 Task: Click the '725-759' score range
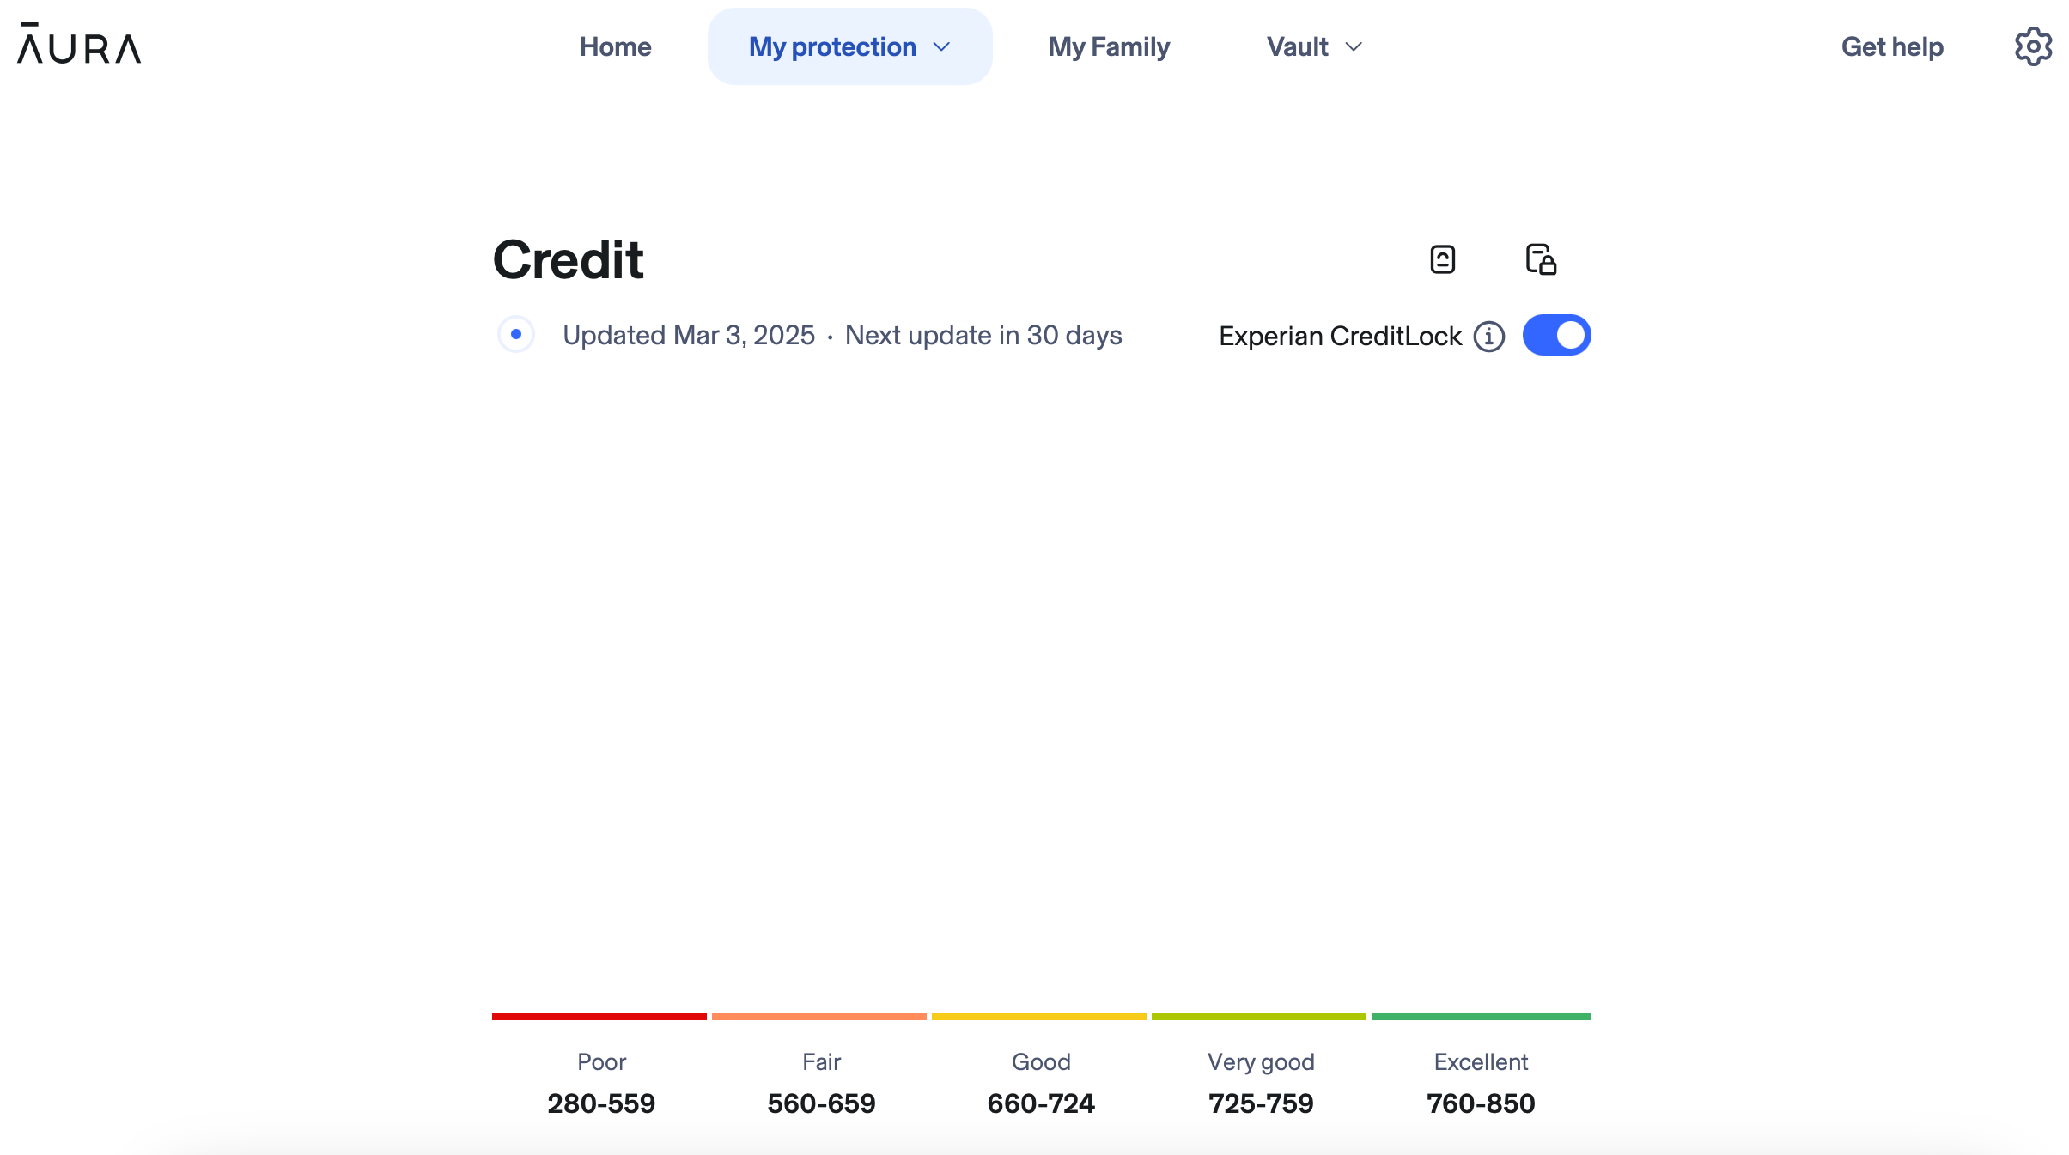coord(1261,1103)
